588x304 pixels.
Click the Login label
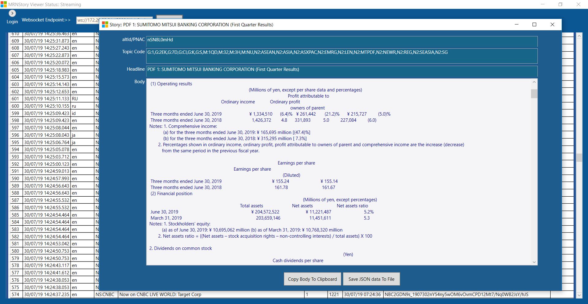coord(12,22)
